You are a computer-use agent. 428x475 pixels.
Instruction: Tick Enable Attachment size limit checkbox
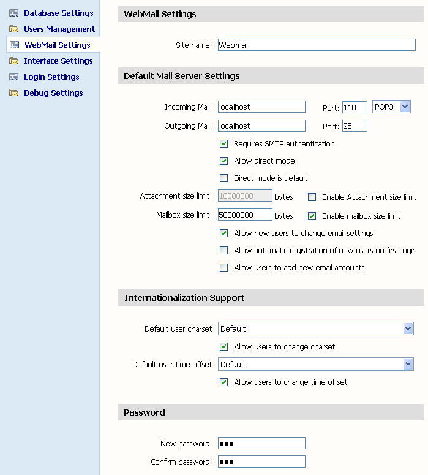click(x=312, y=197)
